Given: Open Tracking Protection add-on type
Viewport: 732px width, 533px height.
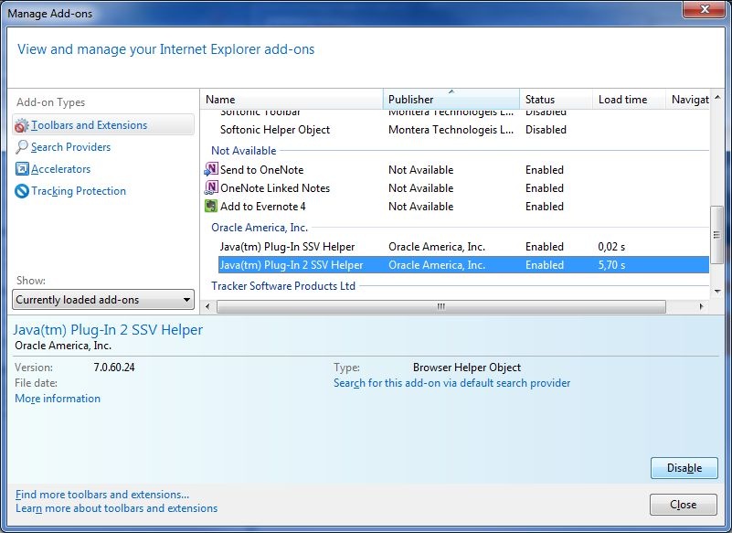Looking at the screenshot, I should pos(79,191).
